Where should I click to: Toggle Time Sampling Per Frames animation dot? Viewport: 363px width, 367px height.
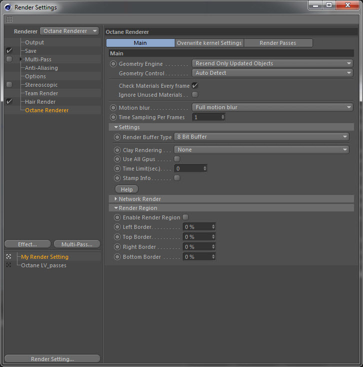coord(113,117)
